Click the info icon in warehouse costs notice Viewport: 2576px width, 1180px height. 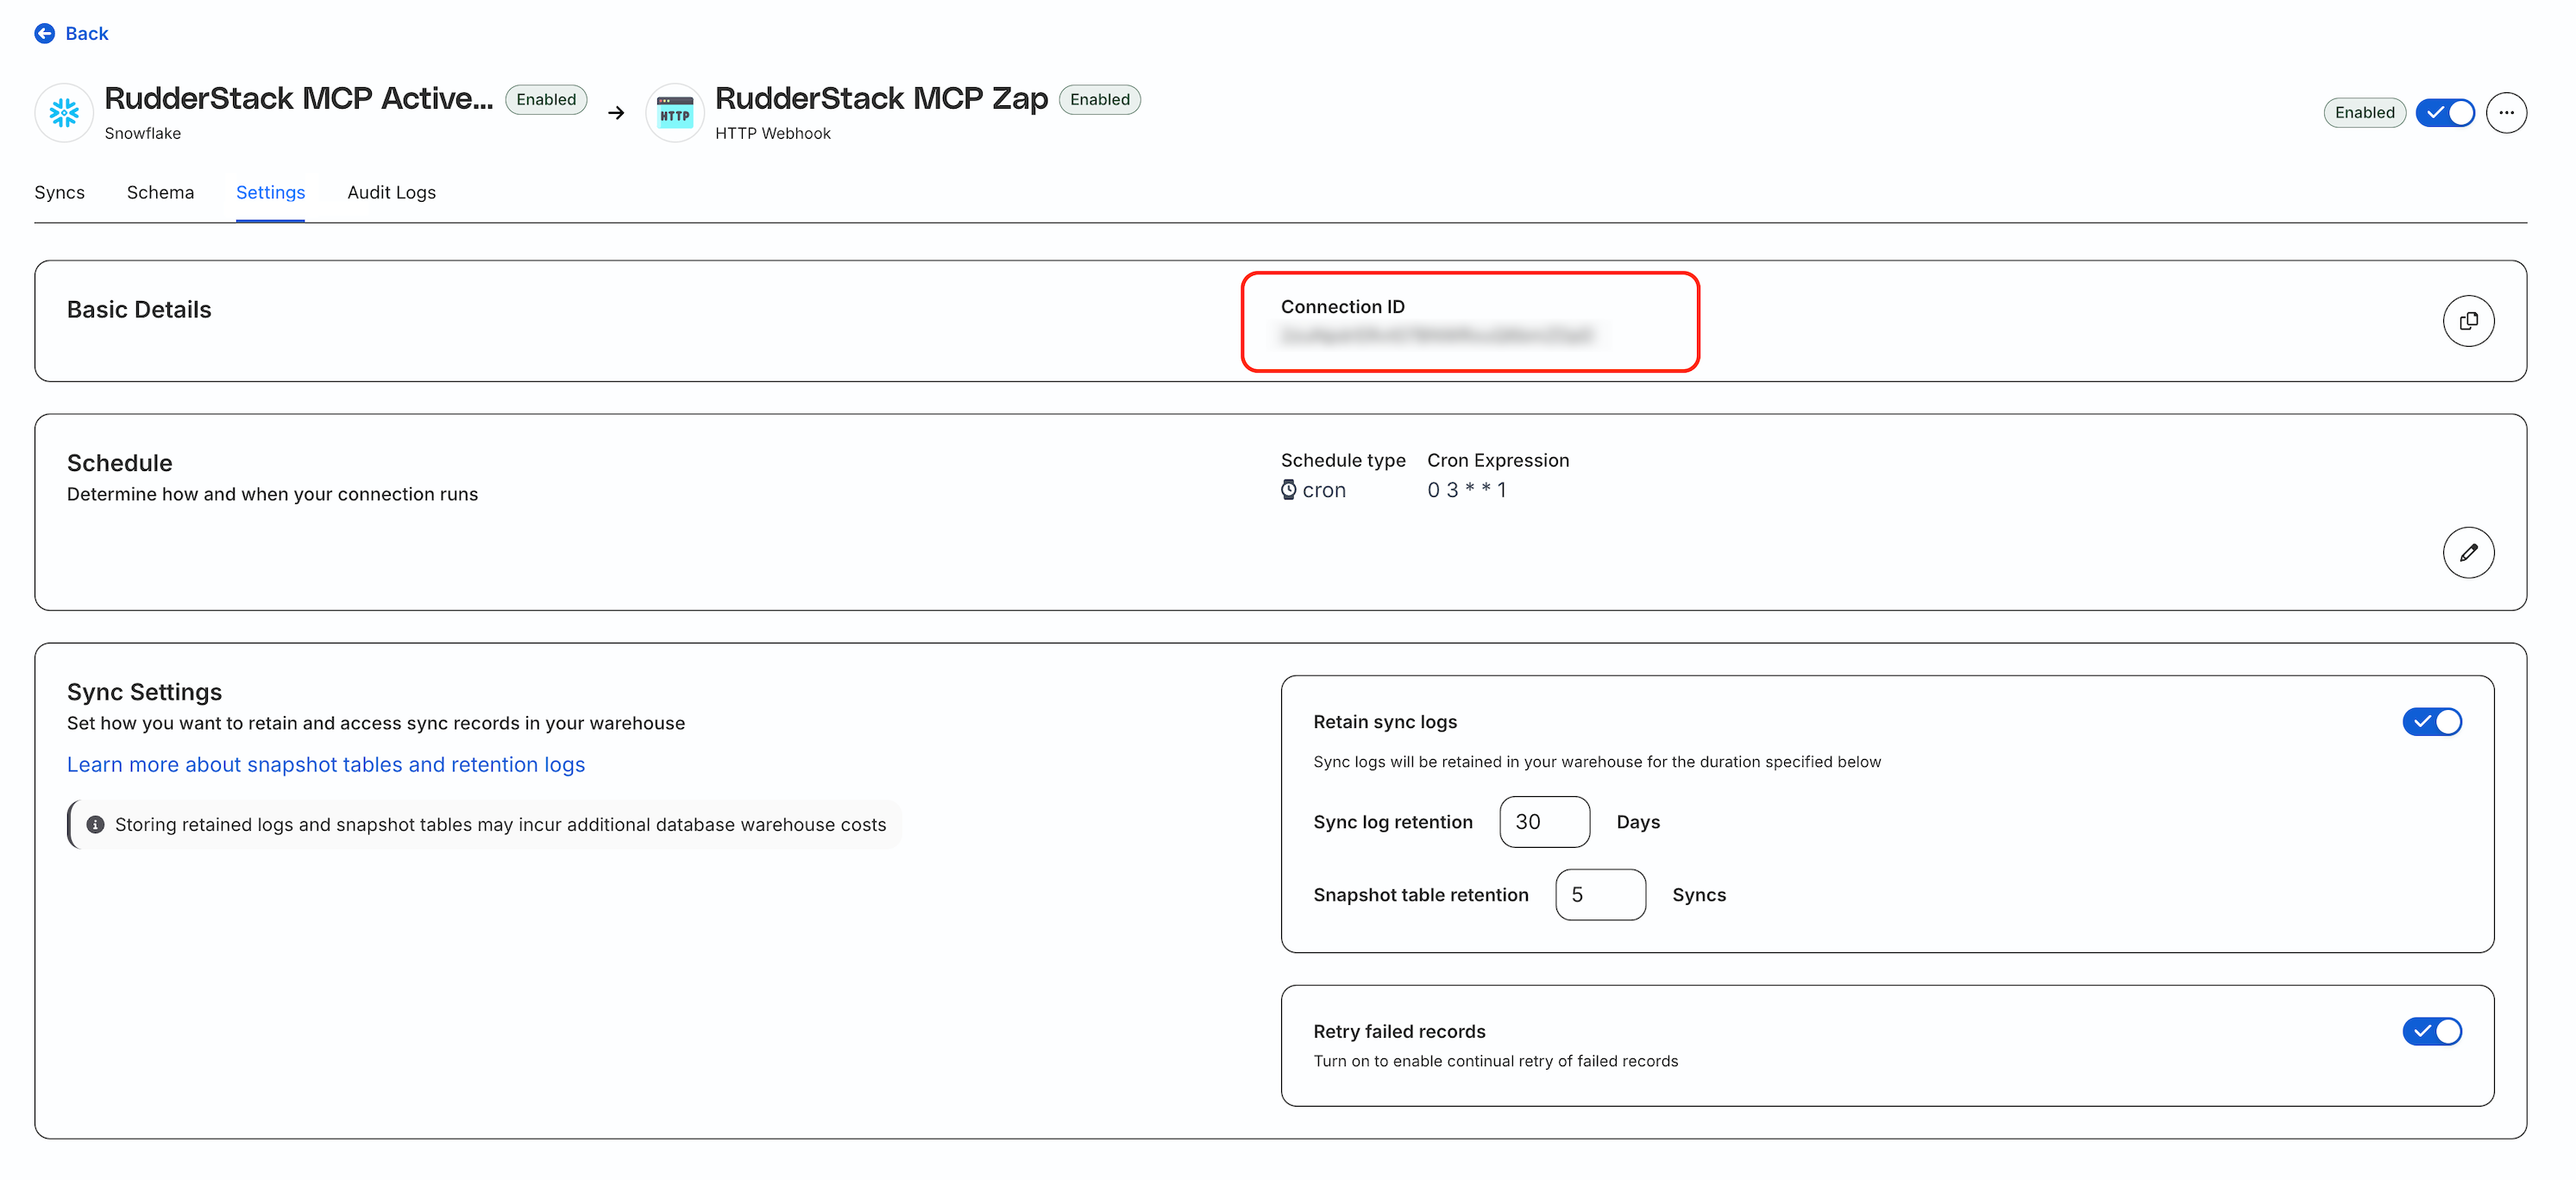95,824
